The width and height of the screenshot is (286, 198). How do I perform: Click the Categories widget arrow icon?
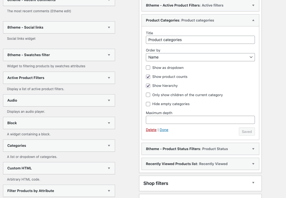(109, 146)
